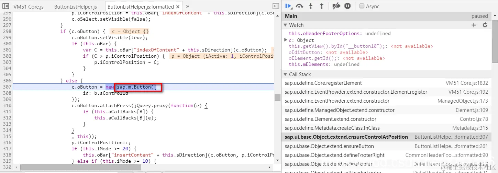Open VM51 Core.js:192 source link

468,92
